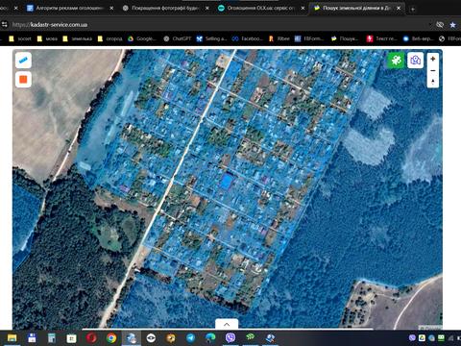Open a new browser tab
461x346 pixels.
[413, 9]
